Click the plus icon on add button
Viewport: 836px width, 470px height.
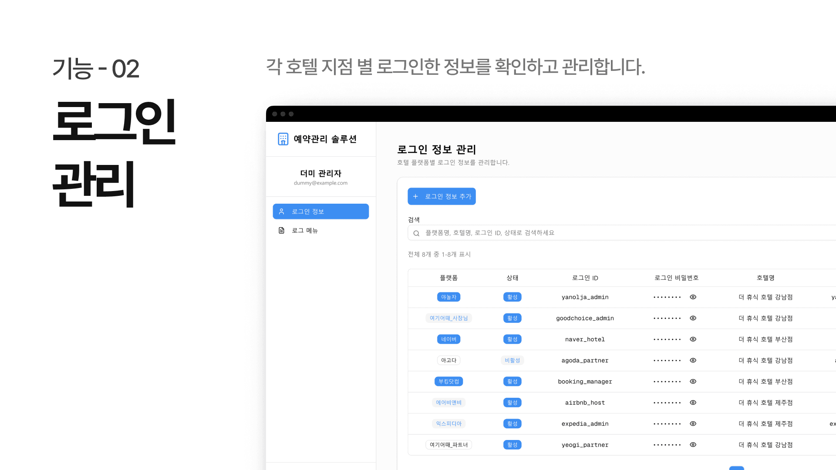[x=415, y=197]
